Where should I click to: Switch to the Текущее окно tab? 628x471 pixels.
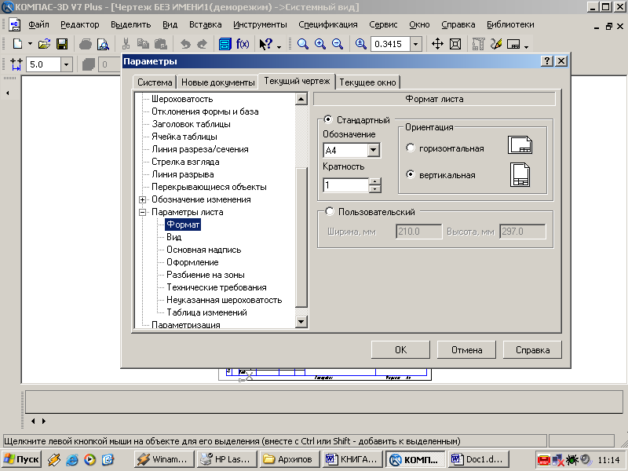[367, 82]
